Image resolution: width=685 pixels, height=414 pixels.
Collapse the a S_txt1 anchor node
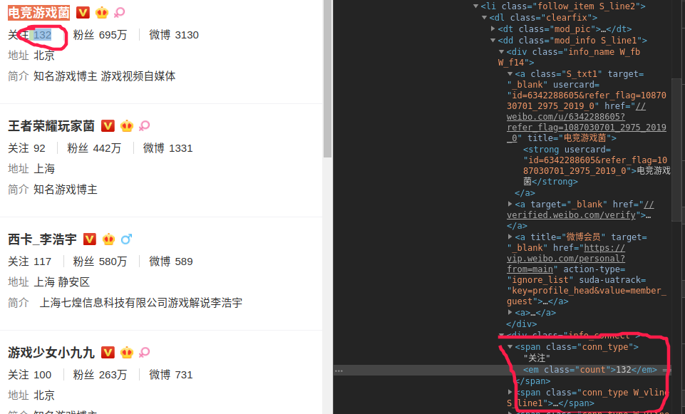[510, 74]
